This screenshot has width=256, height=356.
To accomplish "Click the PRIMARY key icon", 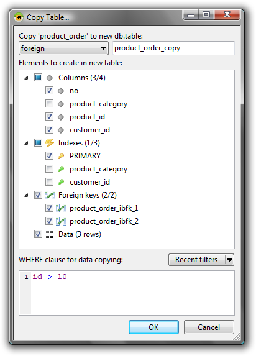I will pyautogui.click(x=61, y=156).
